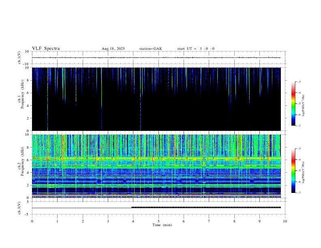Viewport: 321px width, 248px height.
Task: Click the "ch.1(V)" waveform axis label
Action: [x=19, y=58]
